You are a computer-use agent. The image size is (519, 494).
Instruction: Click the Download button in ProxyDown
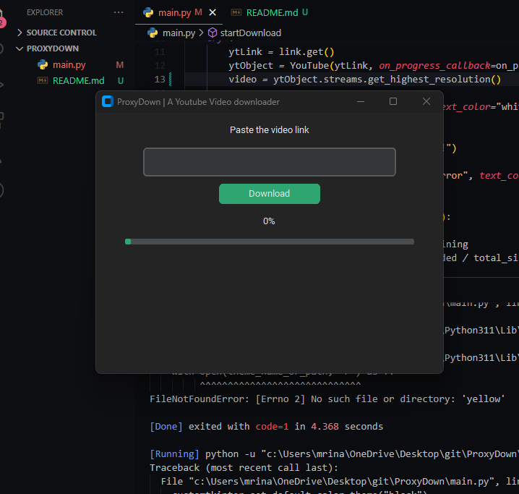(x=270, y=194)
